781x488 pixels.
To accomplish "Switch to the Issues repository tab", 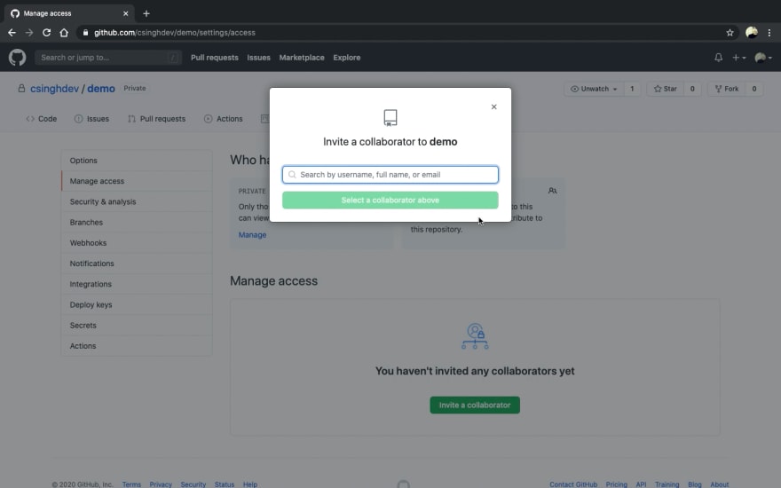I will (x=91, y=119).
